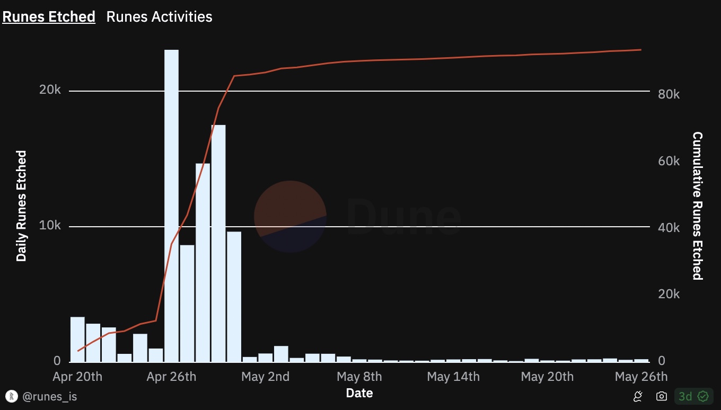The height and width of the screenshot is (410, 721).
Task: Select the tallest bar near Apr 26th
Action: [x=171, y=206]
